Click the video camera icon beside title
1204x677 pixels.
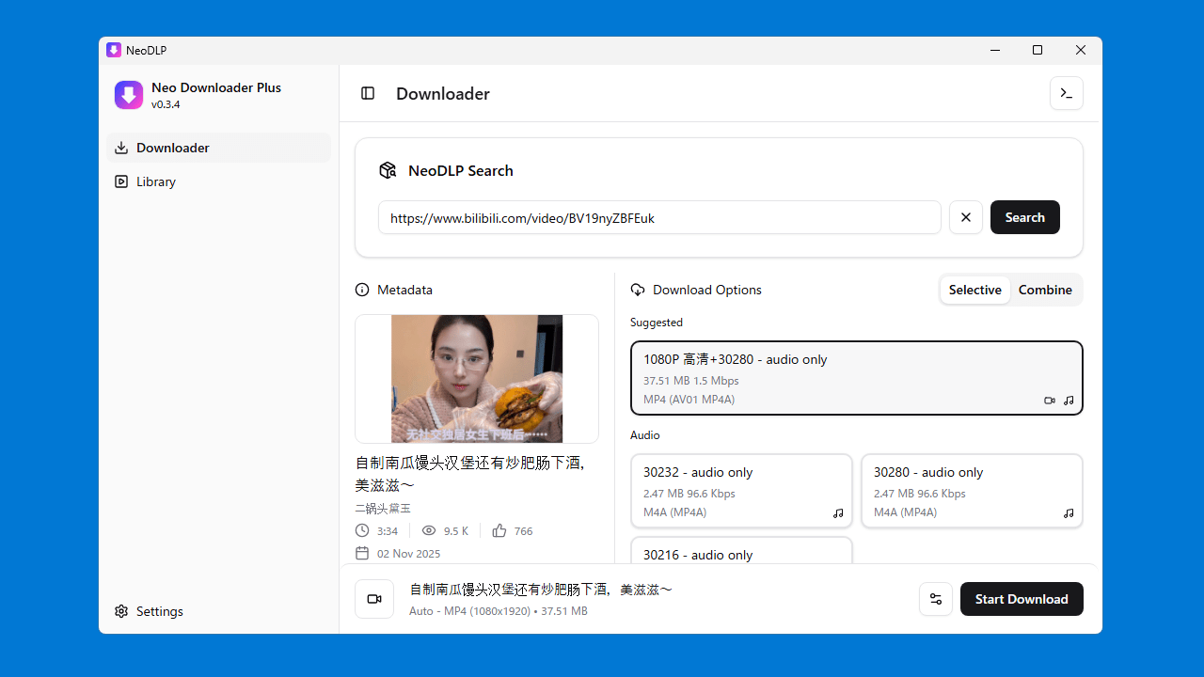(x=373, y=599)
